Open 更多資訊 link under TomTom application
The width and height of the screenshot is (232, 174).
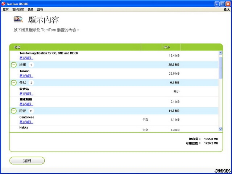26,58
